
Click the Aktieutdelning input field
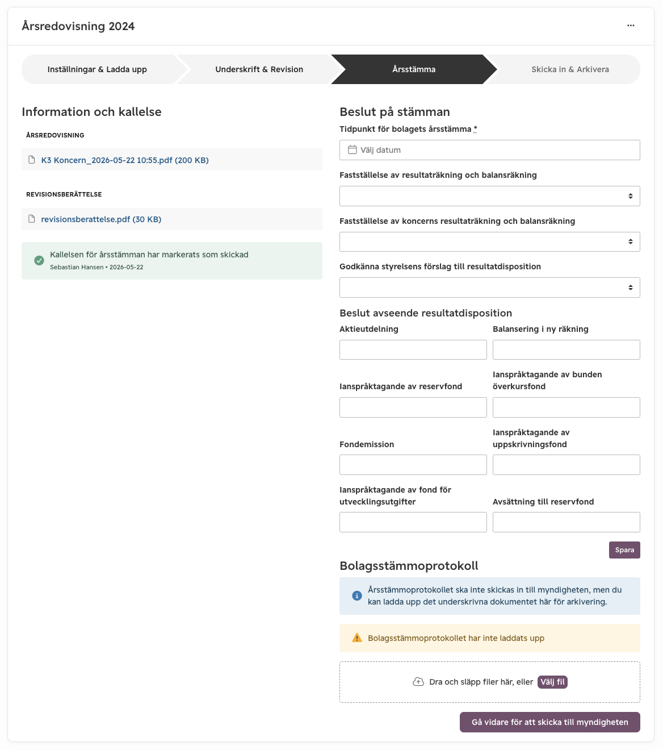point(413,349)
